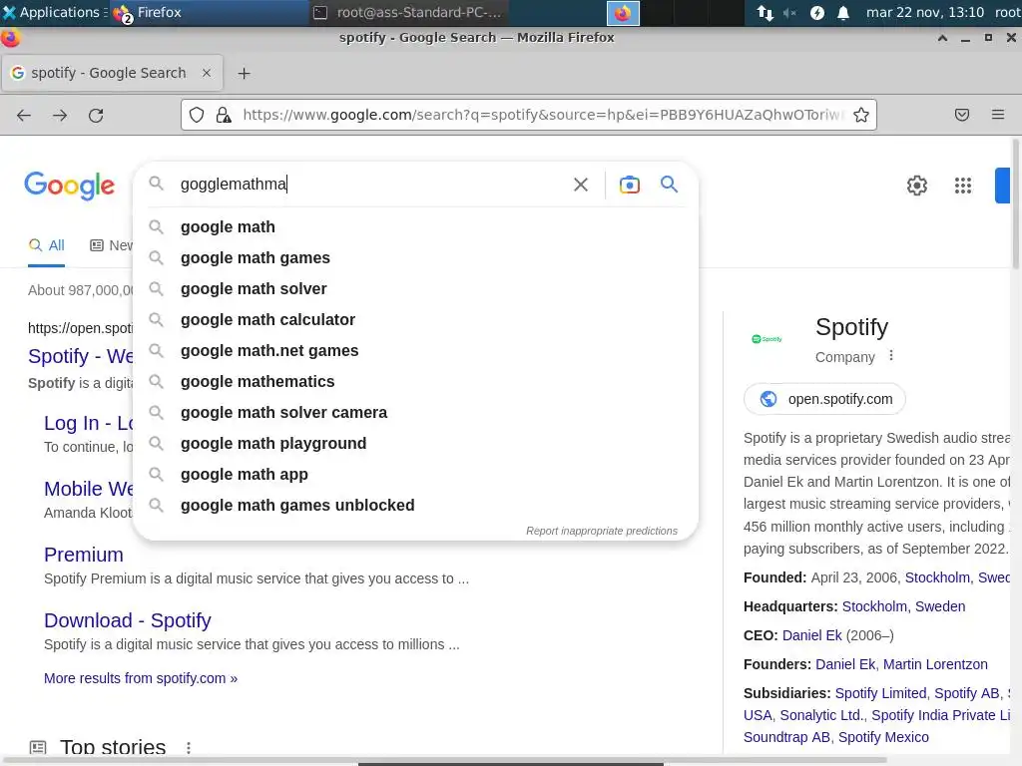This screenshot has height=766, width=1022.
Task: Select suggestion 'google math.net games'
Action: coord(415,351)
